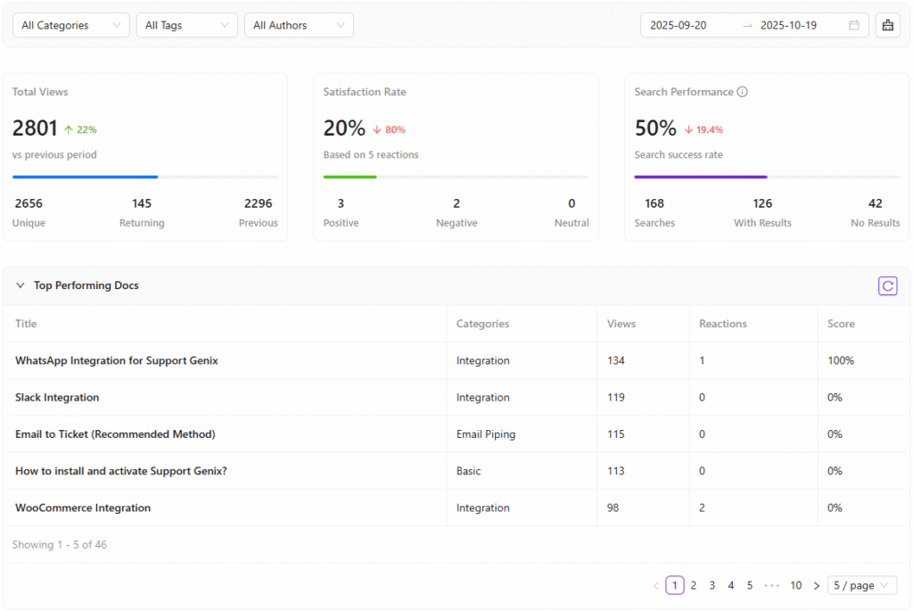Expand the All Authors filter

299,26
